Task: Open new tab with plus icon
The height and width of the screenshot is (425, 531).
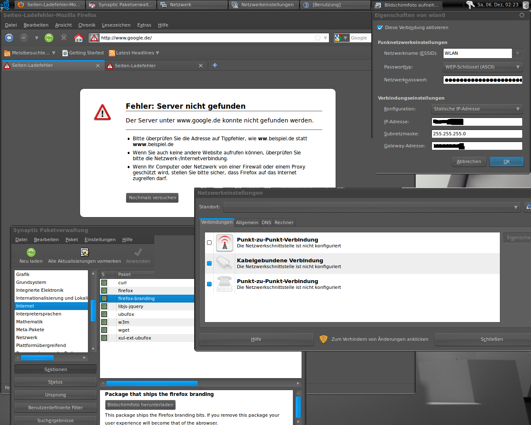Action: point(215,65)
